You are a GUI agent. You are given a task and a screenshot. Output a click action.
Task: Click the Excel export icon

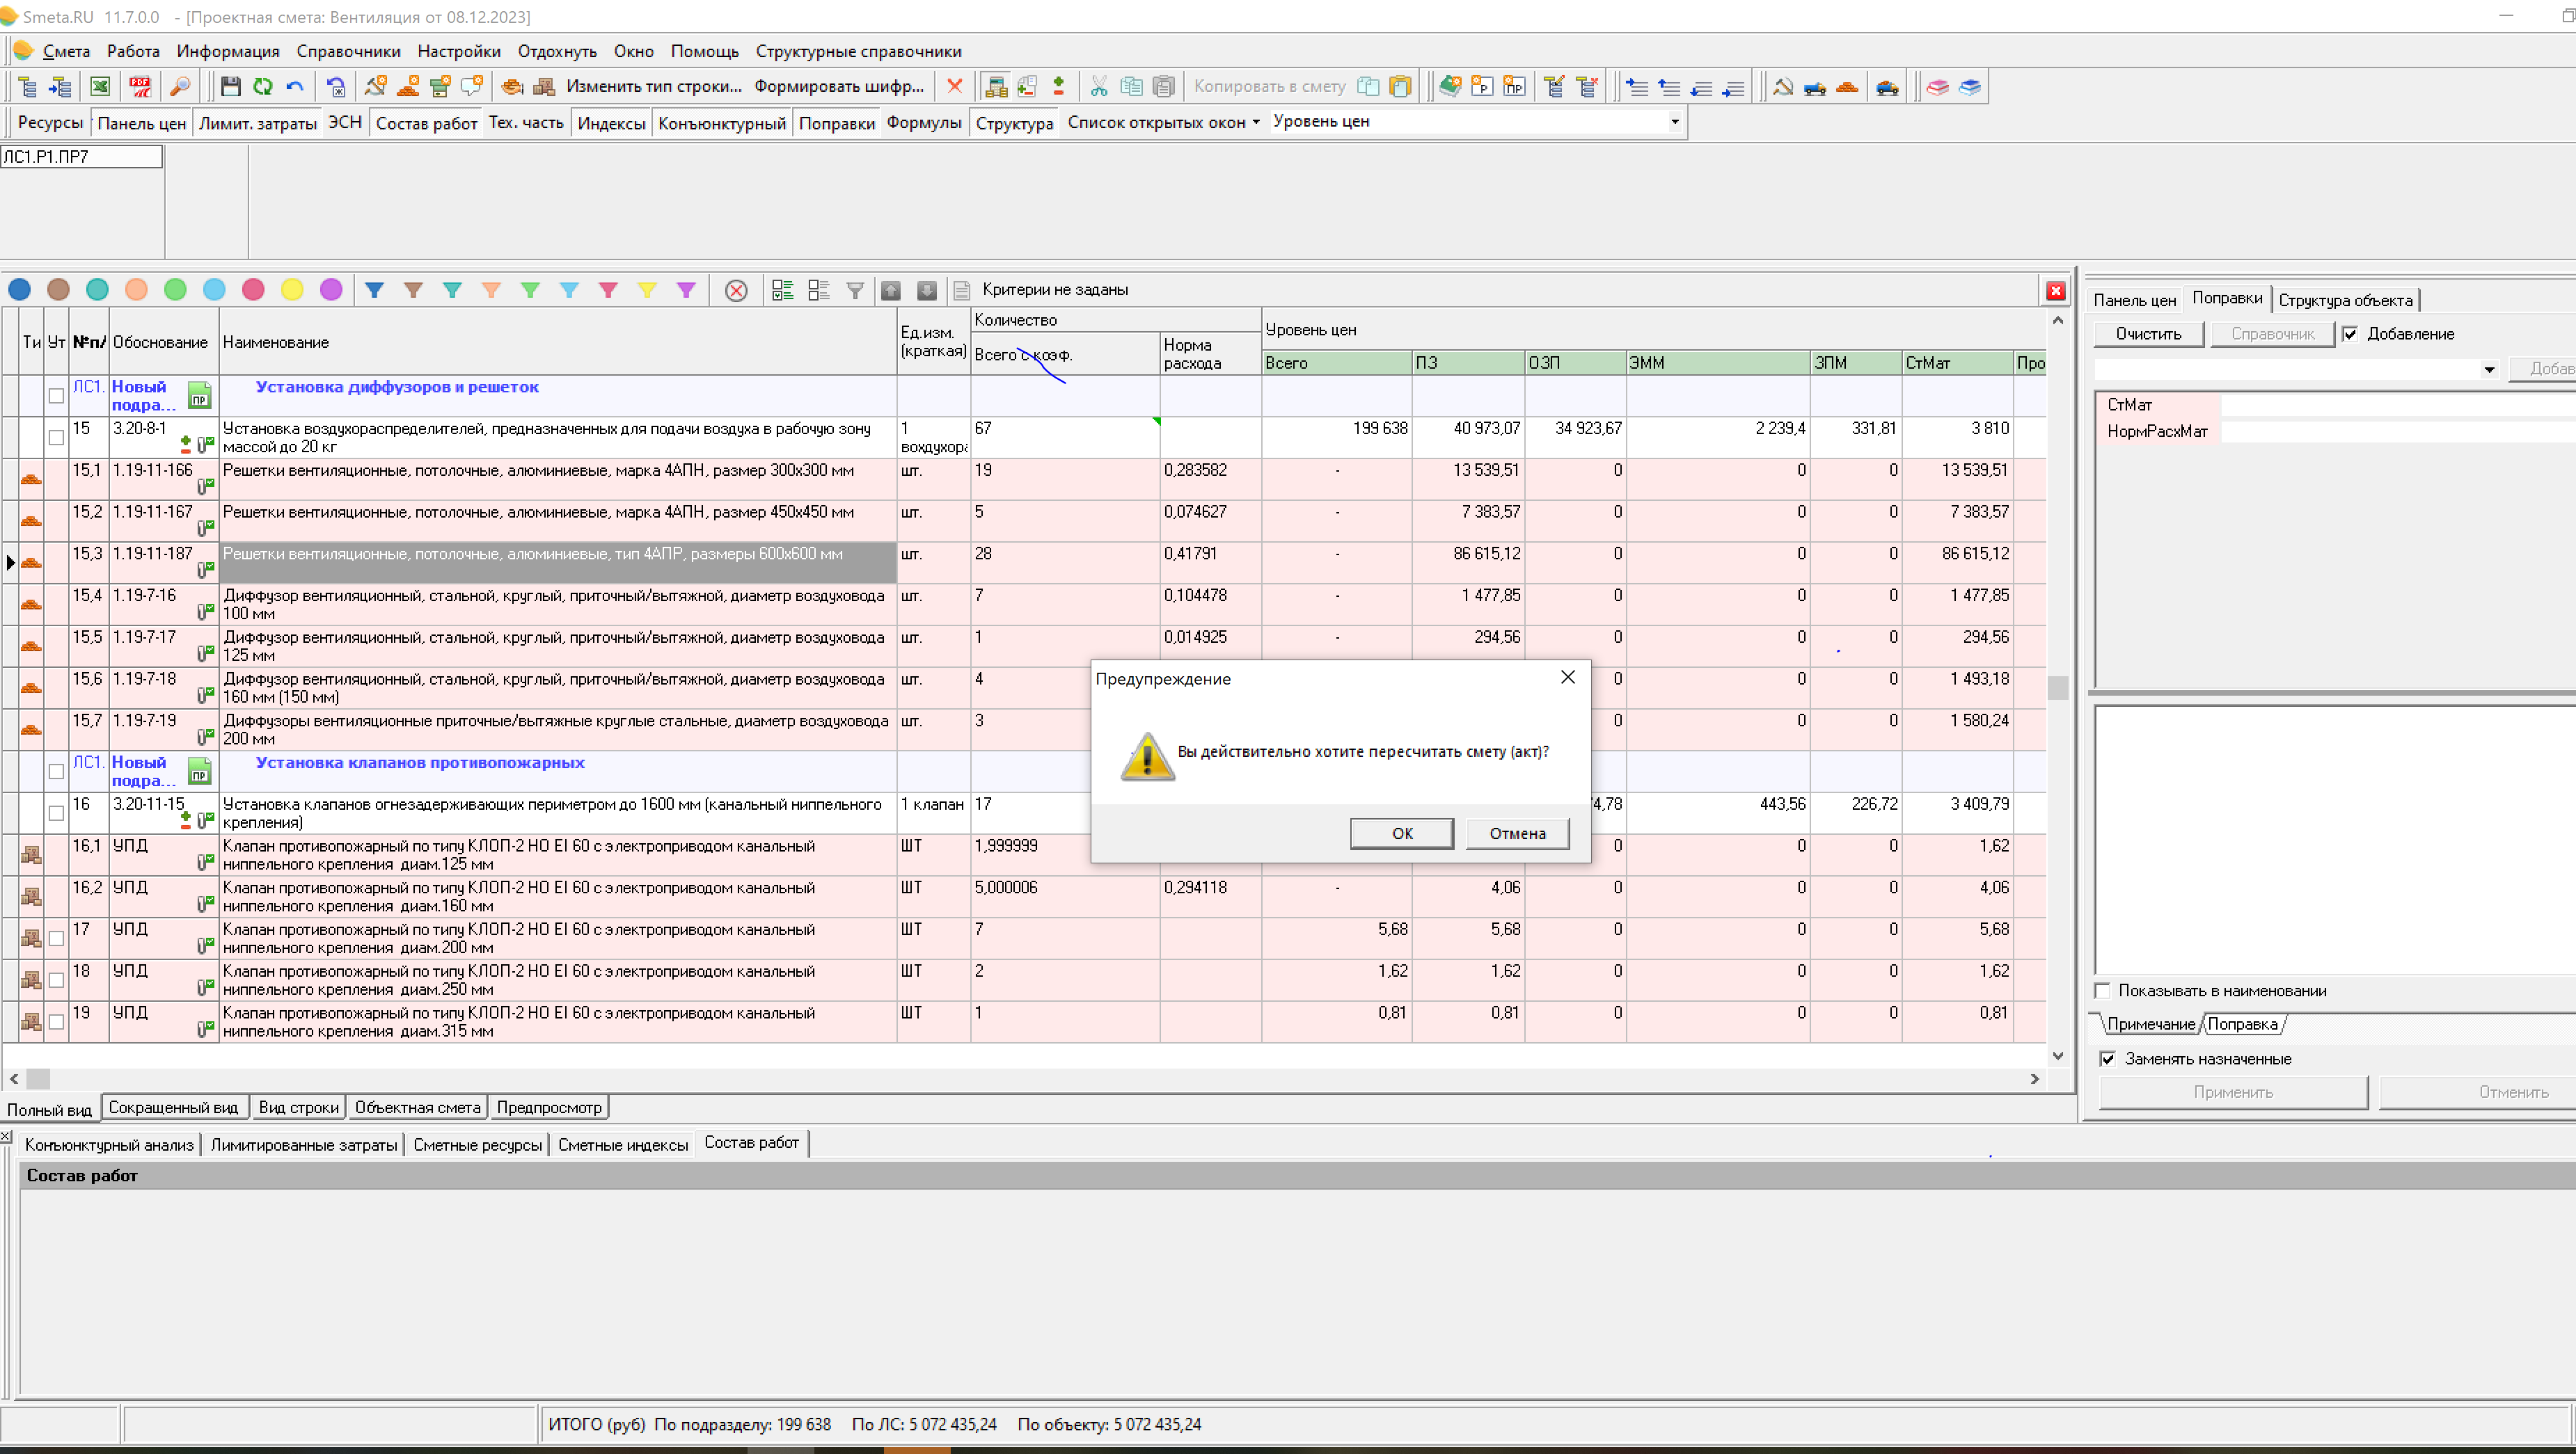pyautogui.click(x=100, y=87)
